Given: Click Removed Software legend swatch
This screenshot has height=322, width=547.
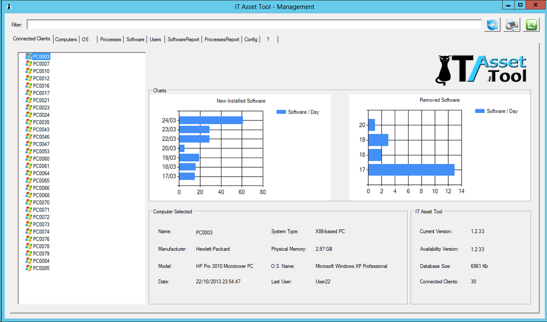Looking at the screenshot, I should coord(479,111).
